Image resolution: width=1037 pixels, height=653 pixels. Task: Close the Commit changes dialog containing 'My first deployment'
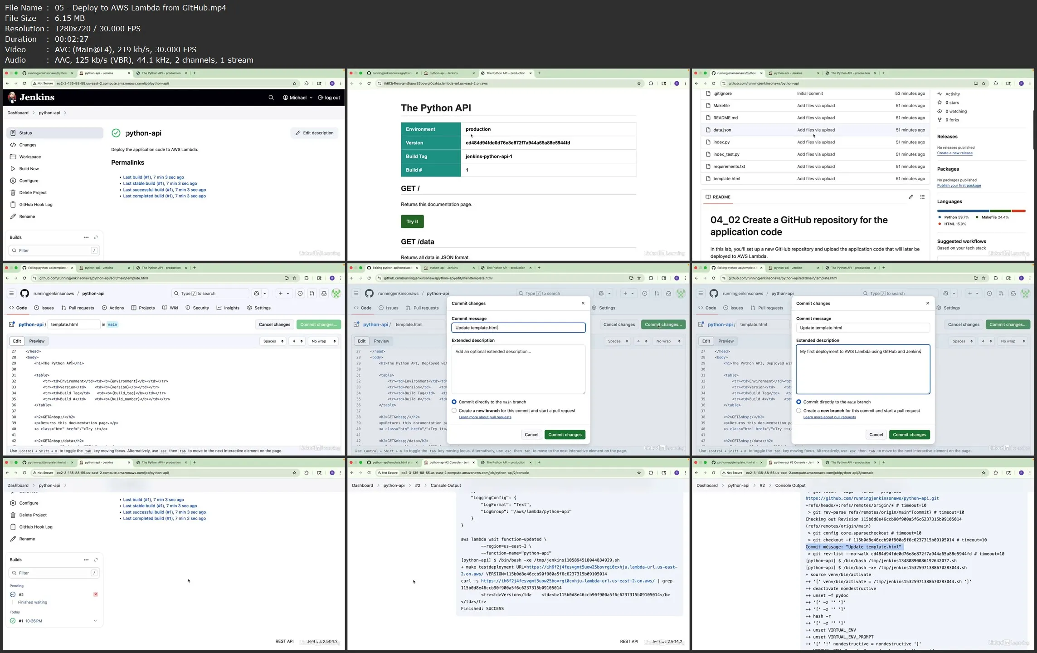tap(928, 303)
